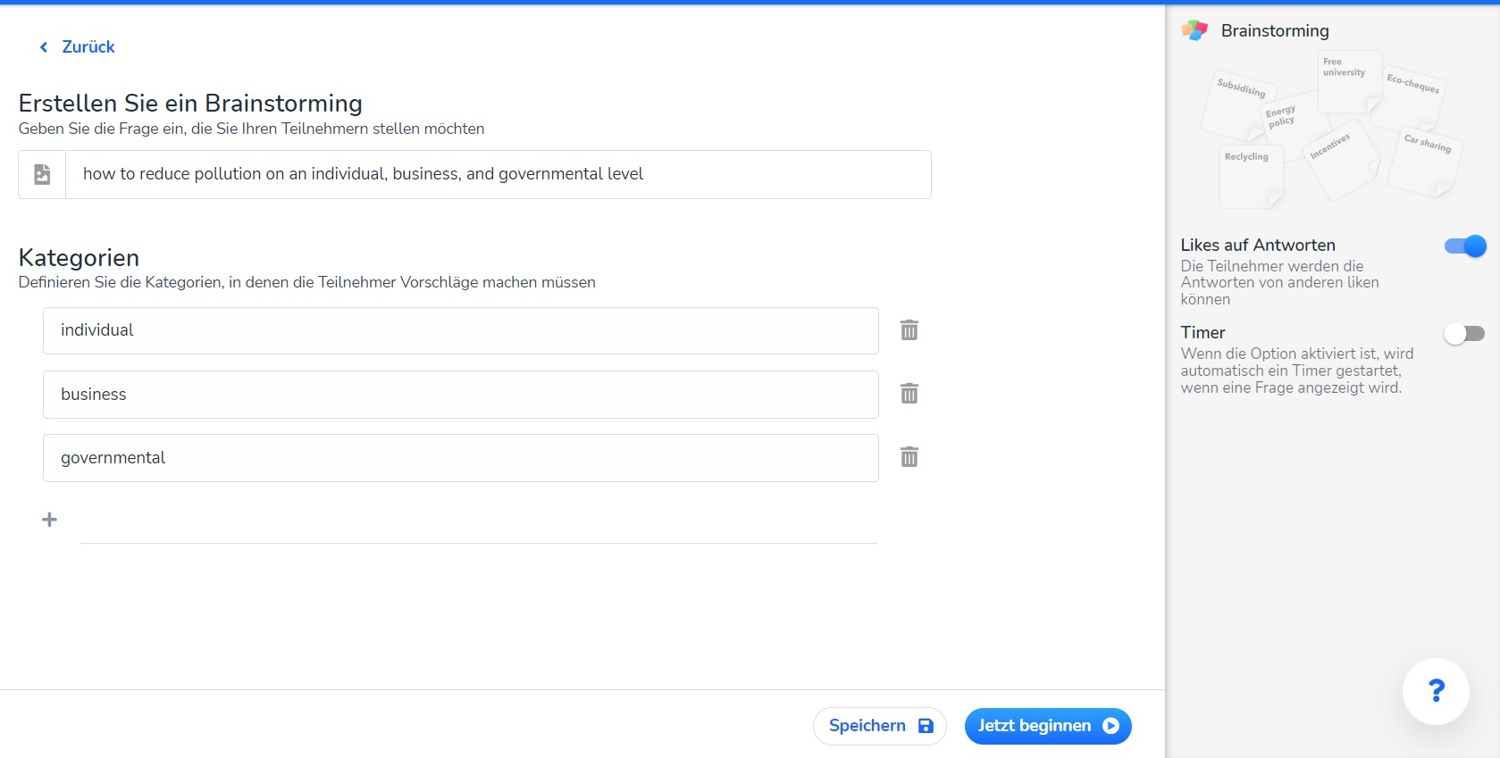Image resolution: width=1500 pixels, height=758 pixels.
Task: Edit the governmental category field
Action: [460, 458]
